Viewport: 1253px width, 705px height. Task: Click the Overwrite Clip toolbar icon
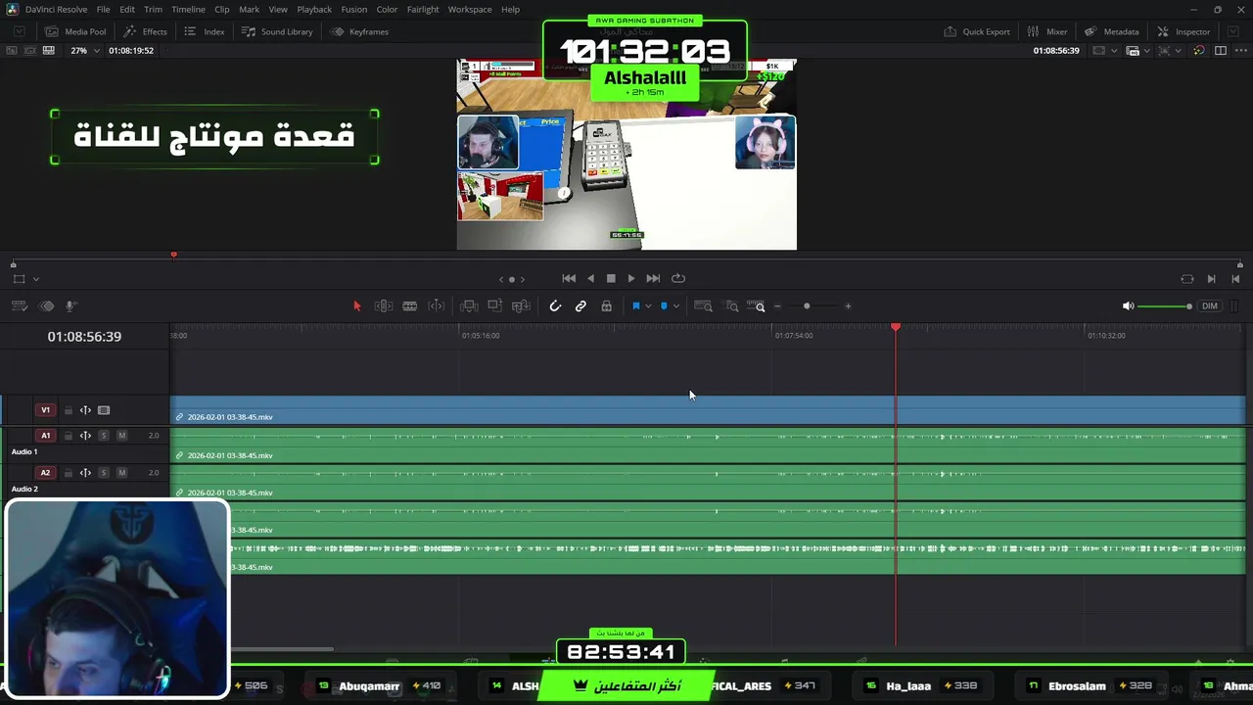click(x=495, y=306)
